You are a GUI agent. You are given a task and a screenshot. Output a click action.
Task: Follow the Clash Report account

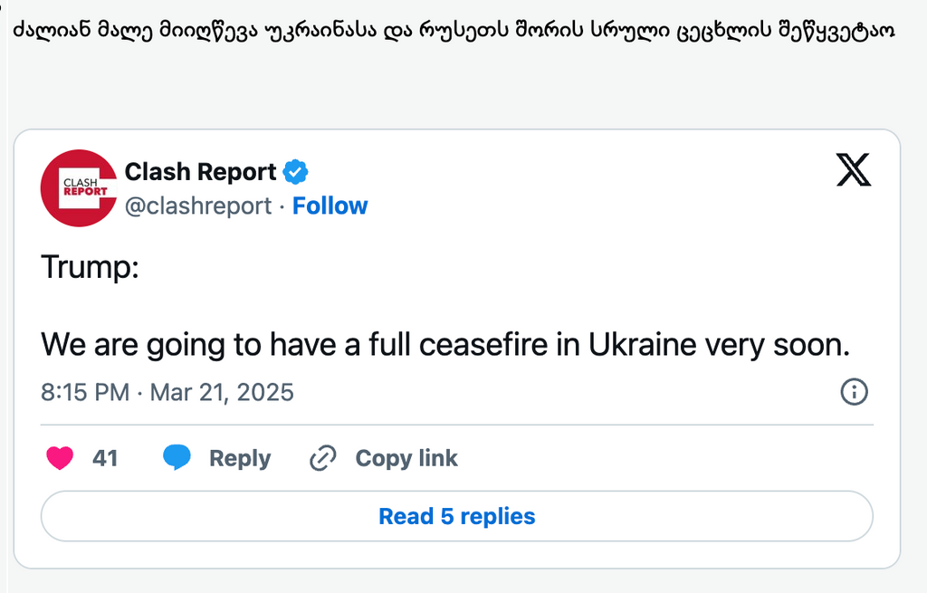[x=330, y=206]
